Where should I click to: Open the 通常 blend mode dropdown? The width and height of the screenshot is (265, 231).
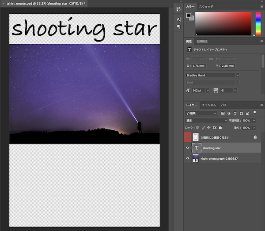[x=206, y=121]
